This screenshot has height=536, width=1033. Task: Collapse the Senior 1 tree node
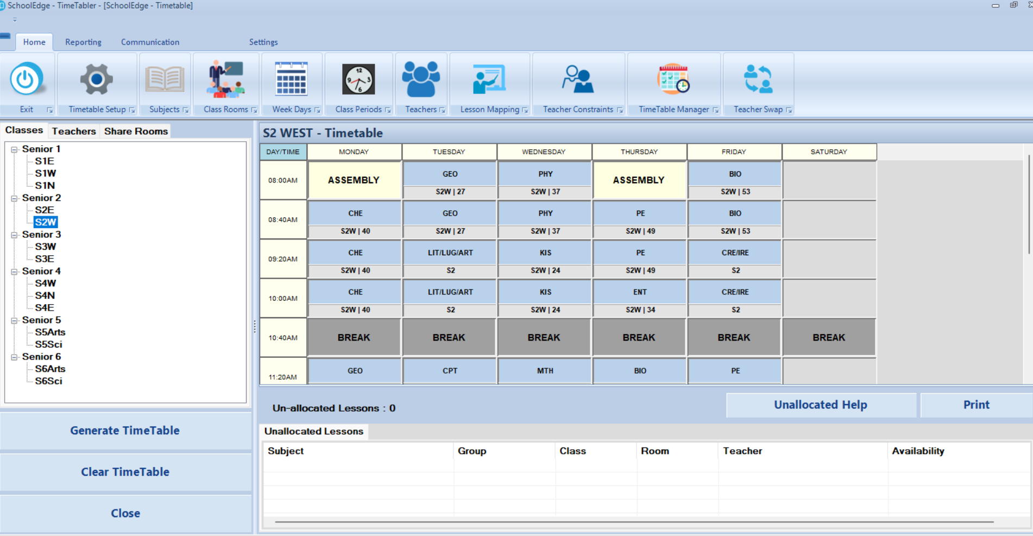click(15, 149)
